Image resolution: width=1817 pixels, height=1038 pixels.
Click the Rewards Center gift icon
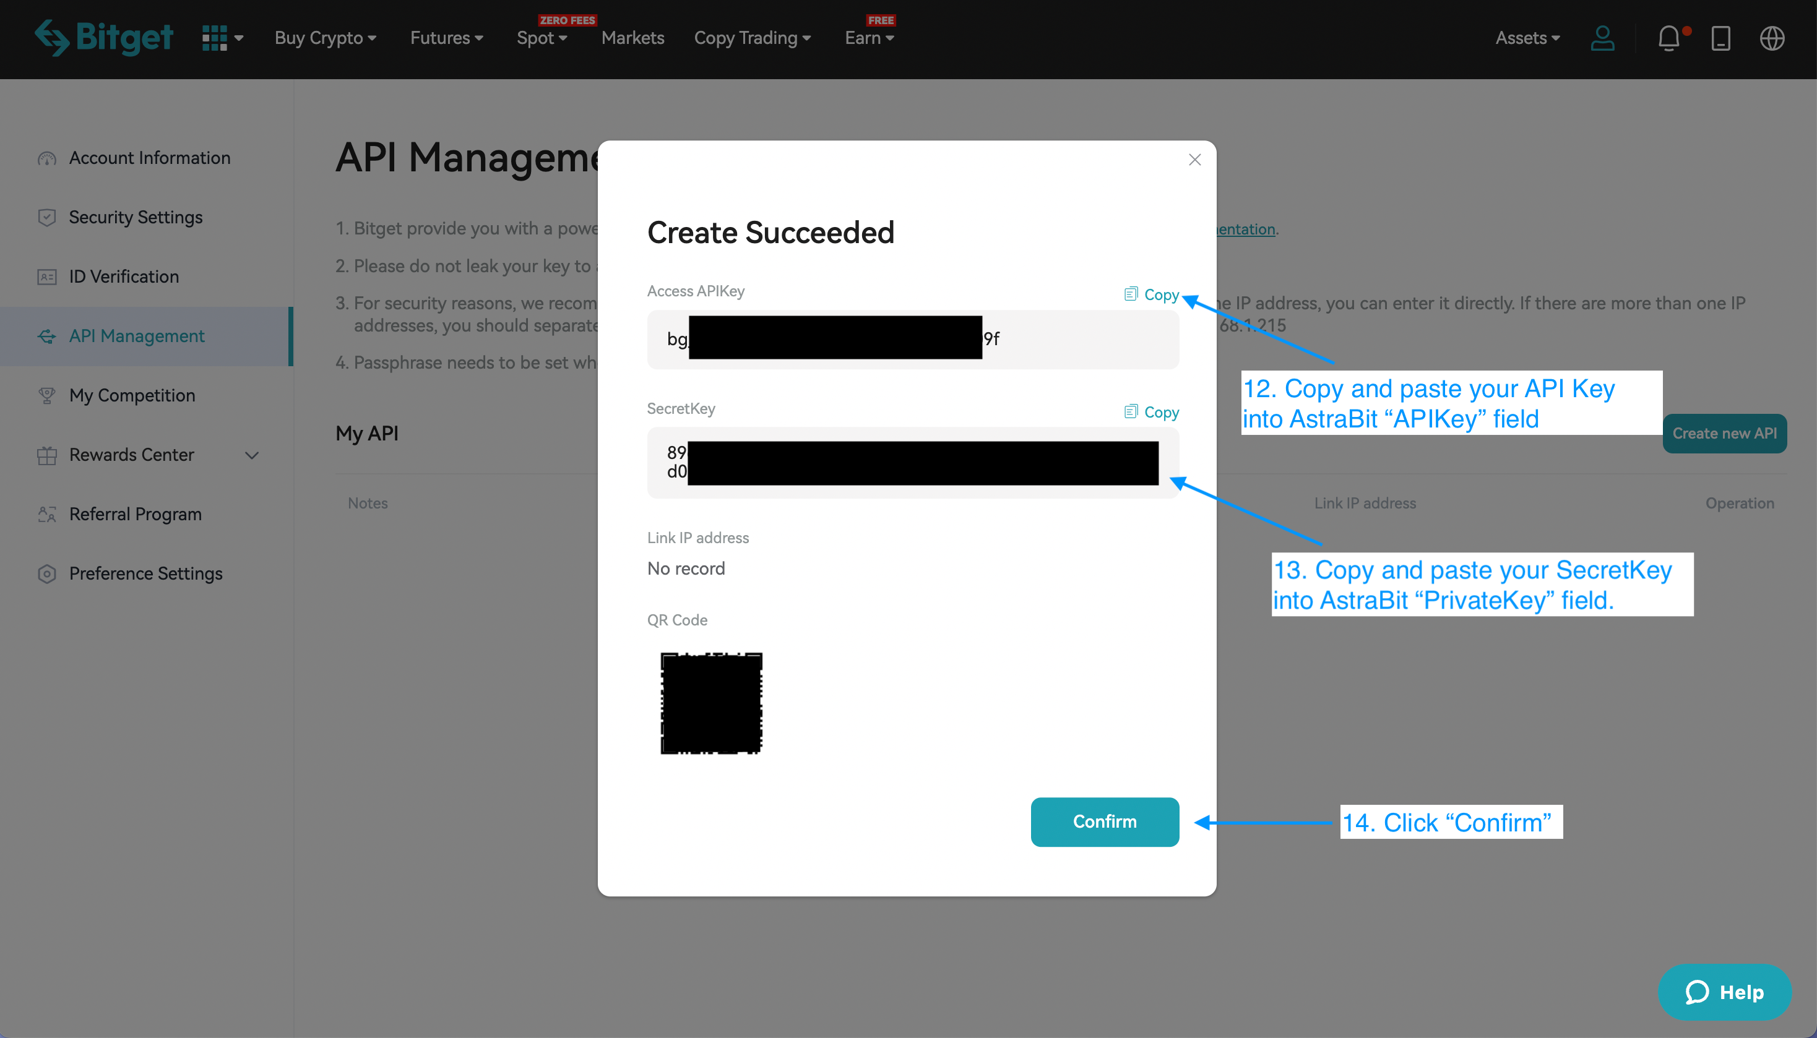point(47,455)
